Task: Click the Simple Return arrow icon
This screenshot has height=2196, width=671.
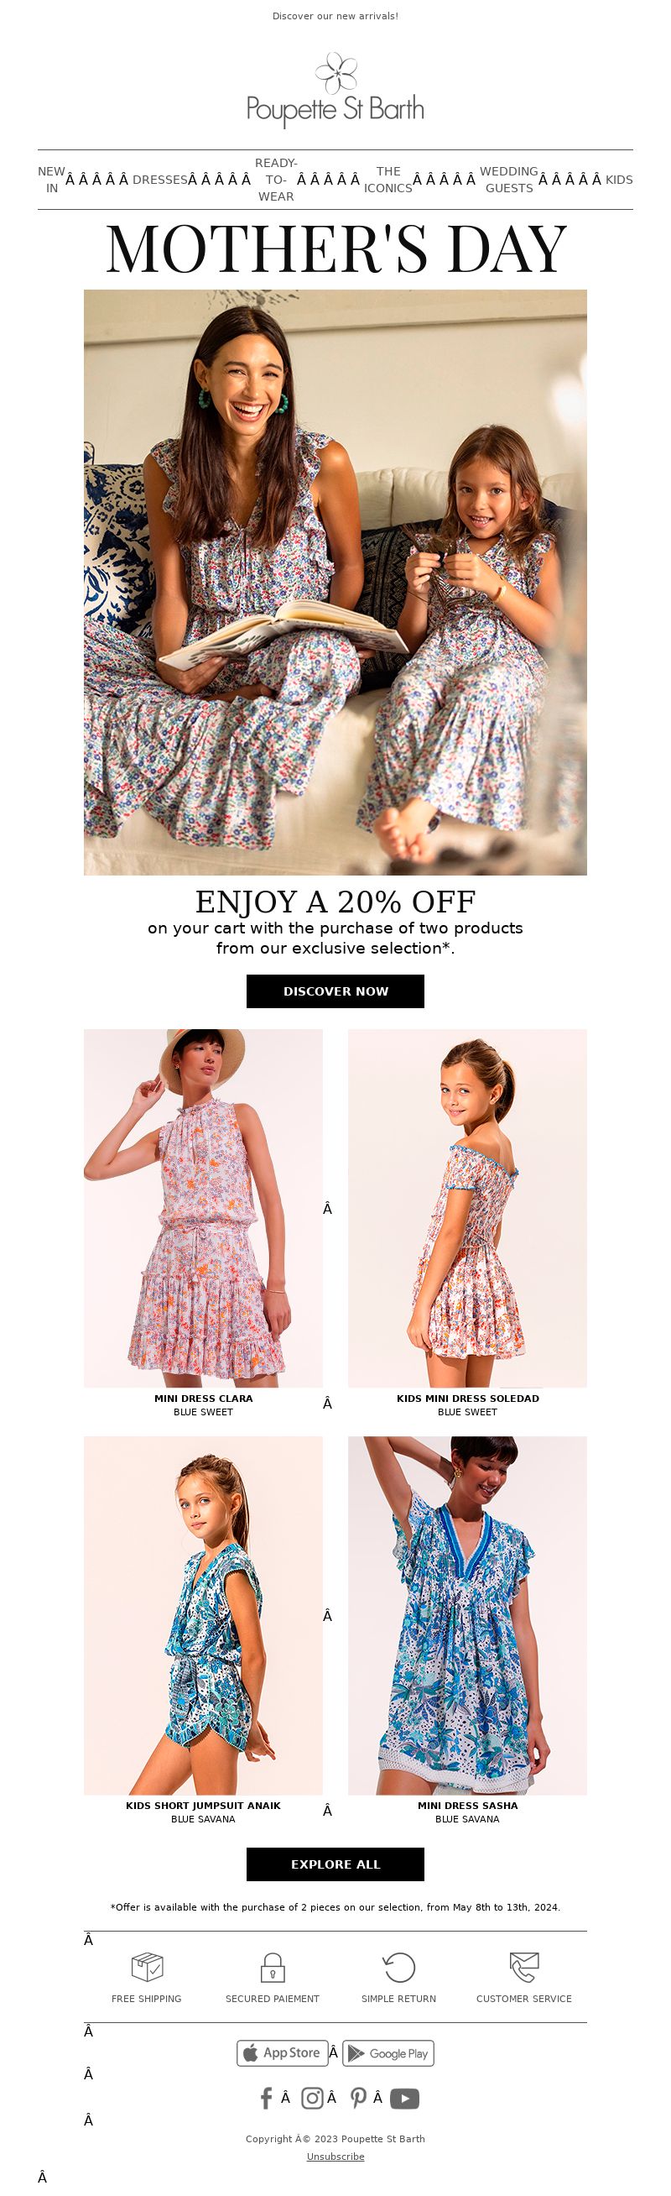Action: click(x=398, y=1968)
